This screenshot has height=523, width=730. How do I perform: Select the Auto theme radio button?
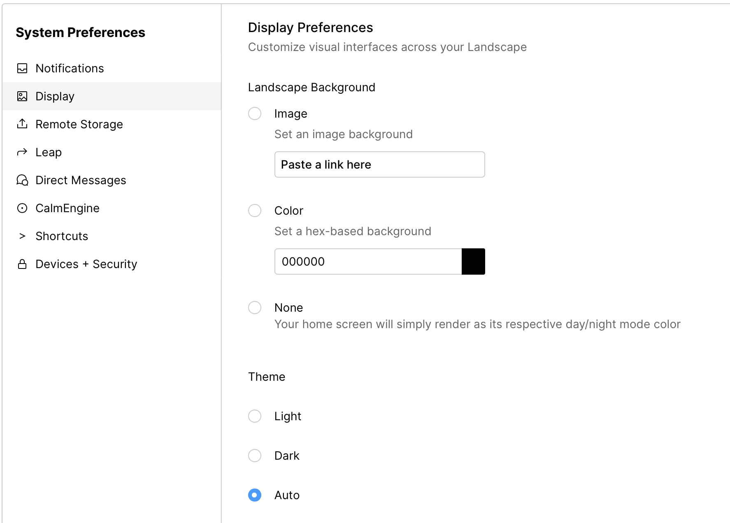(x=255, y=495)
